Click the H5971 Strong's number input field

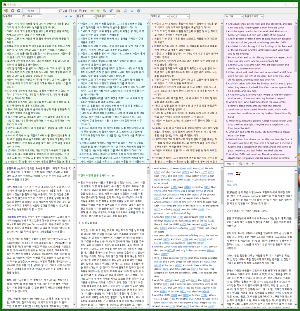tap(231, 164)
